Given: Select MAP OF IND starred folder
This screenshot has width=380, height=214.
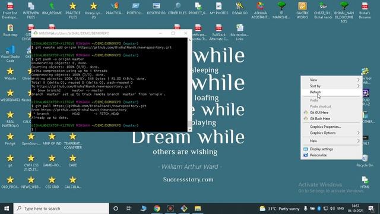Looking at the screenshot, I should click(52, 139).
